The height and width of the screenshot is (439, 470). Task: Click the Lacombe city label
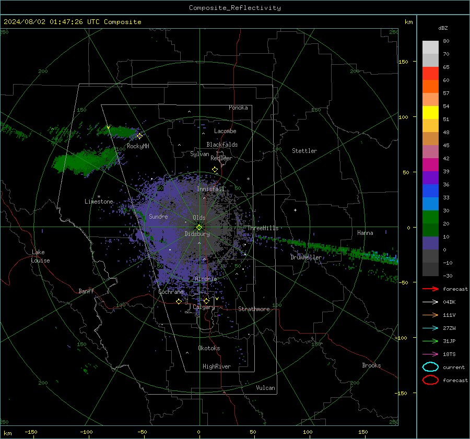click(x=225, y=131)
